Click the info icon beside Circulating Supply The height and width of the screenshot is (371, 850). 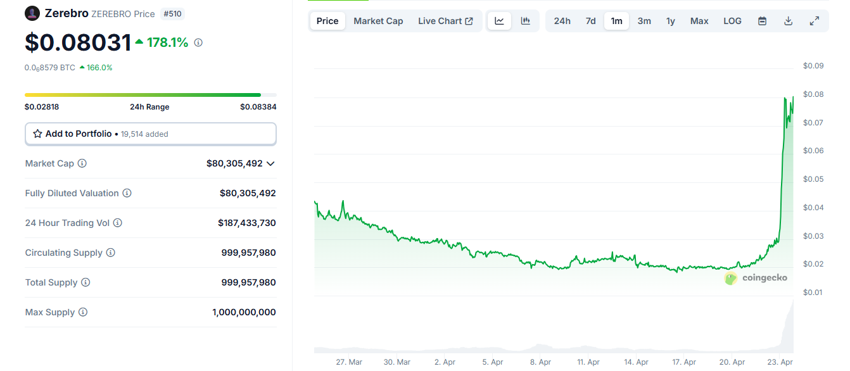click(111, 253)
